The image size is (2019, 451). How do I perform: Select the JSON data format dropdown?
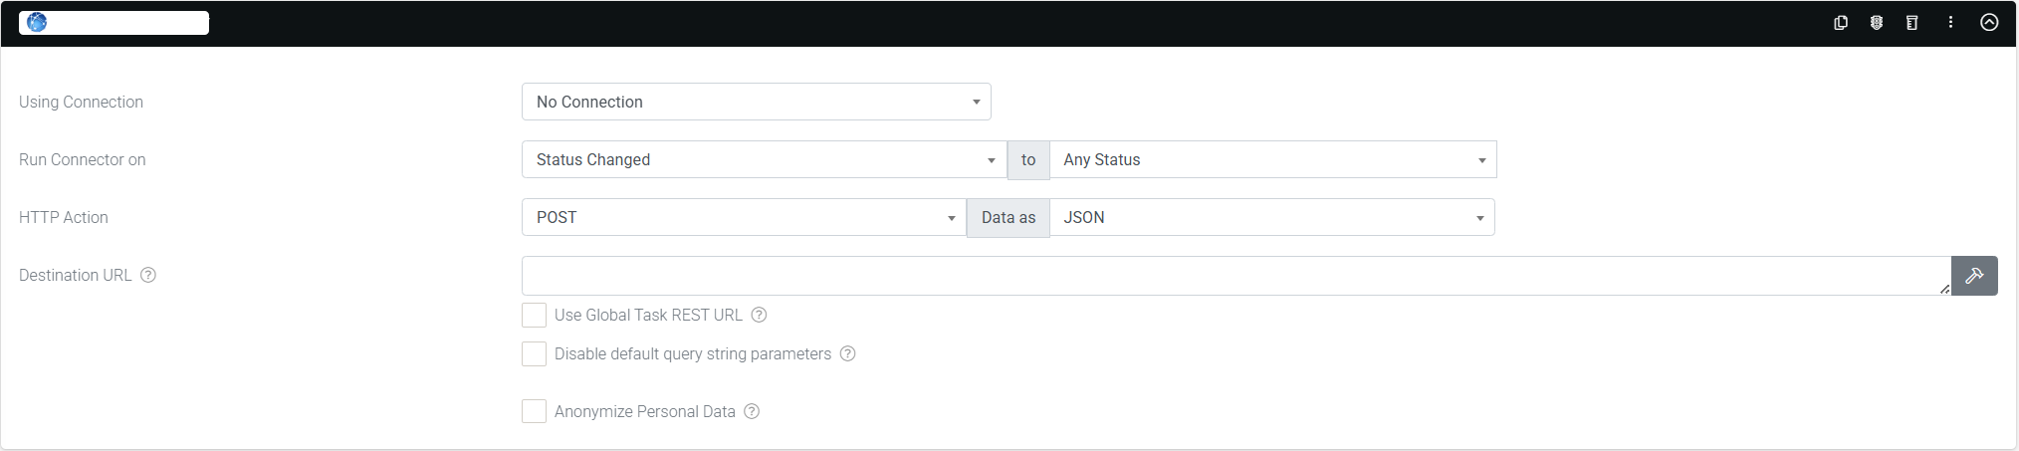(x=1272, y=217)
